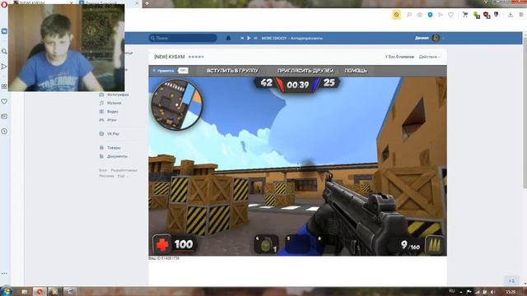Click the red team score 42
The image size is (527, 296).
[x=267, y=82]
